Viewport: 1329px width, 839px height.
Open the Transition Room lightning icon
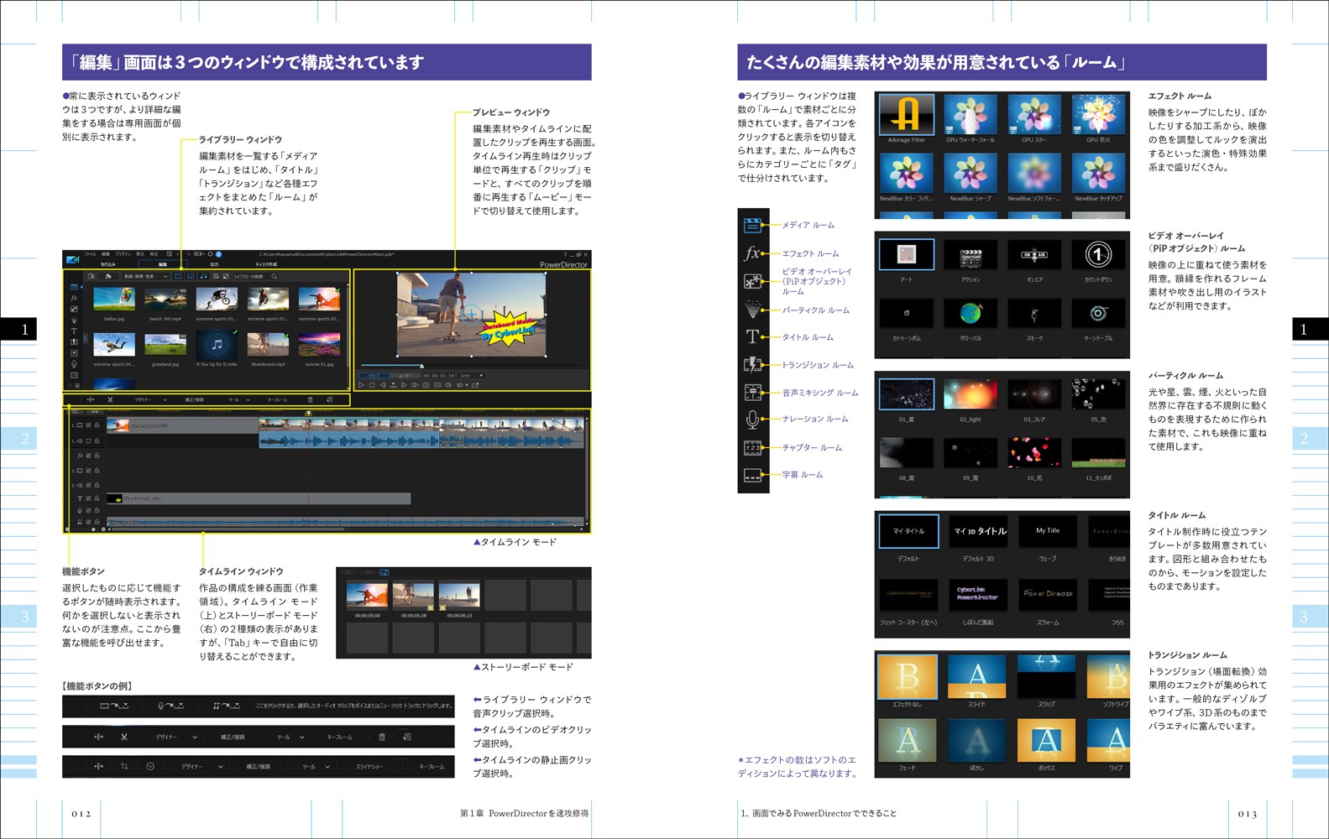[752, 365]
